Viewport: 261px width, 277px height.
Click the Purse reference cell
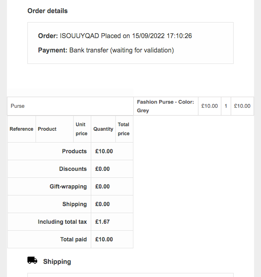[x=18, y=106]
